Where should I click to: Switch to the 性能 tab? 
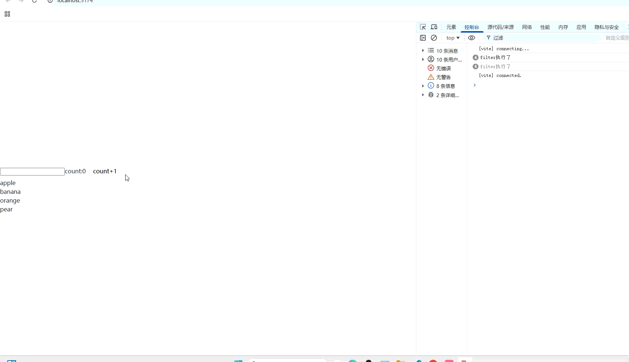545,27
